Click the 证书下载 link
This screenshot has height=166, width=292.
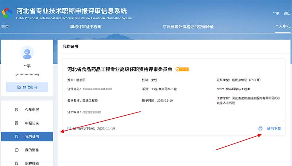click(274, 129)
